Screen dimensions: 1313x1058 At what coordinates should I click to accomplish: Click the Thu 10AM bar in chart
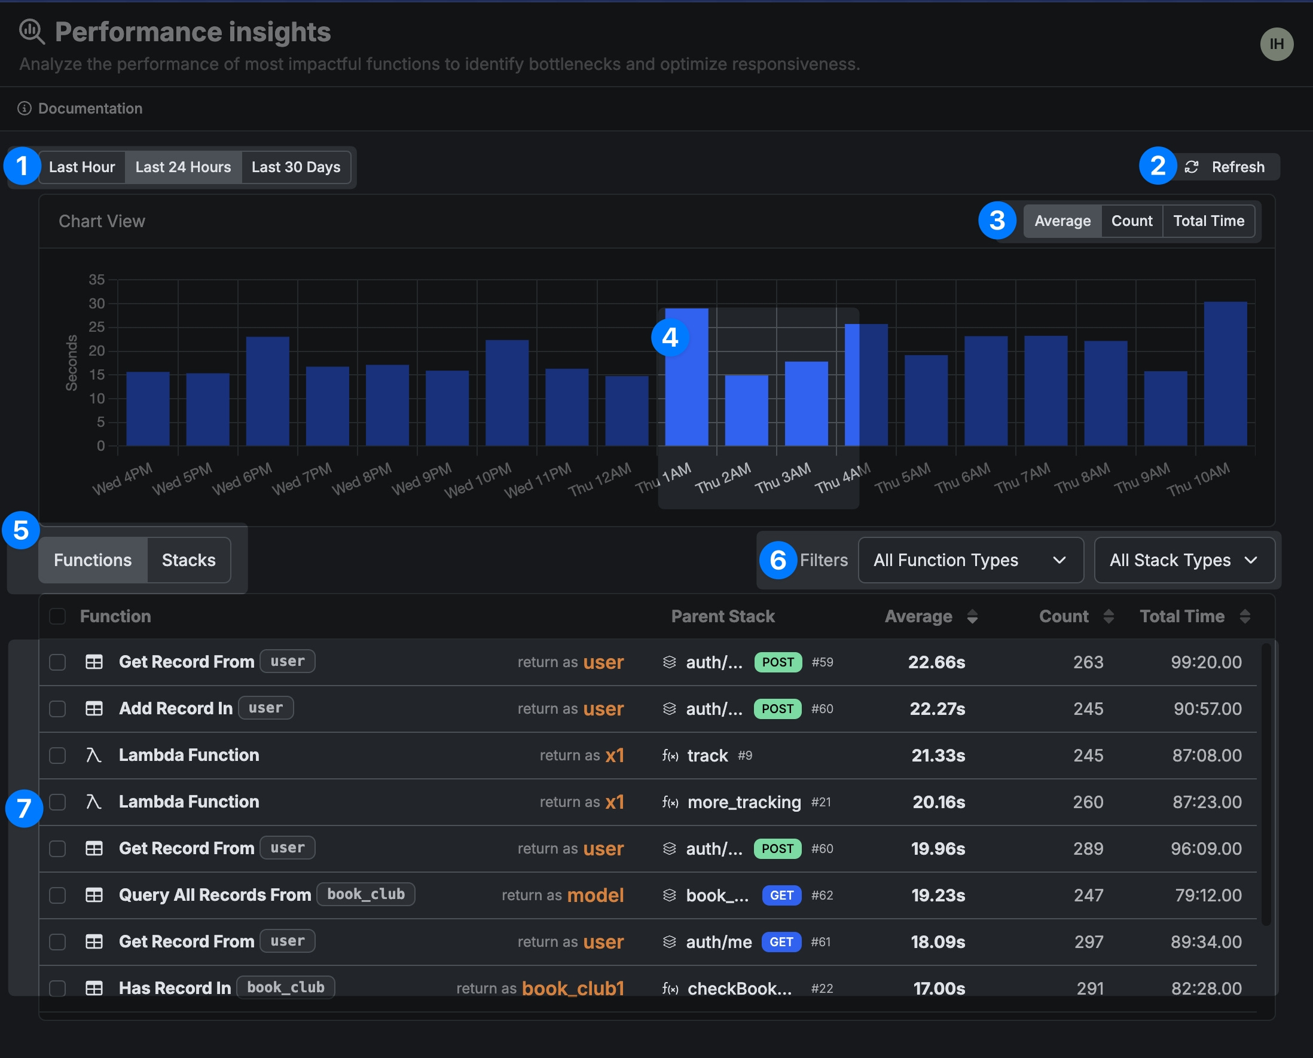tap(1225, 374)
